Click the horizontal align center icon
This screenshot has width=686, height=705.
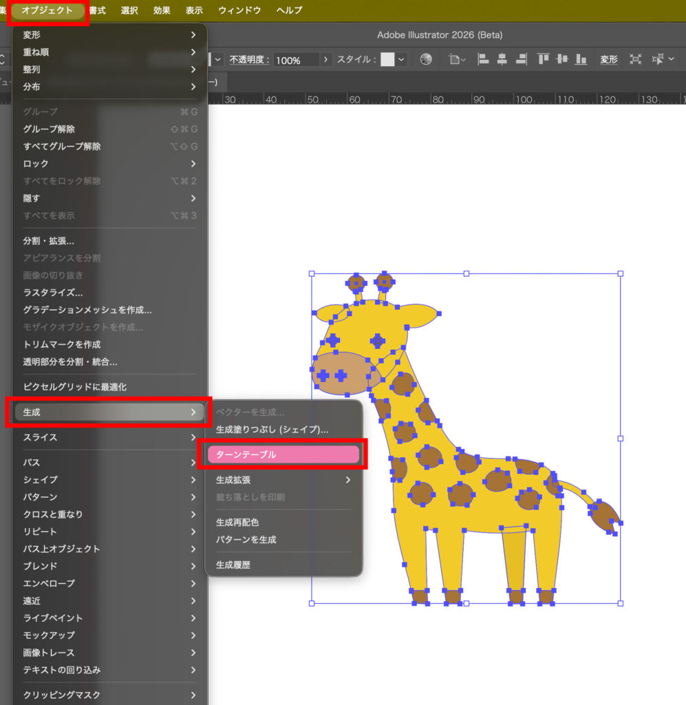[x=502, y=60]
